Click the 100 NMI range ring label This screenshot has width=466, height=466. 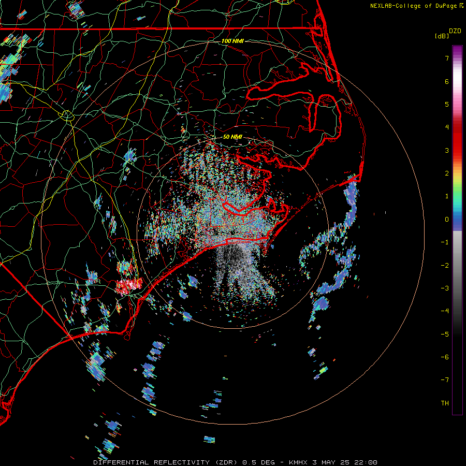coord(232,41)
